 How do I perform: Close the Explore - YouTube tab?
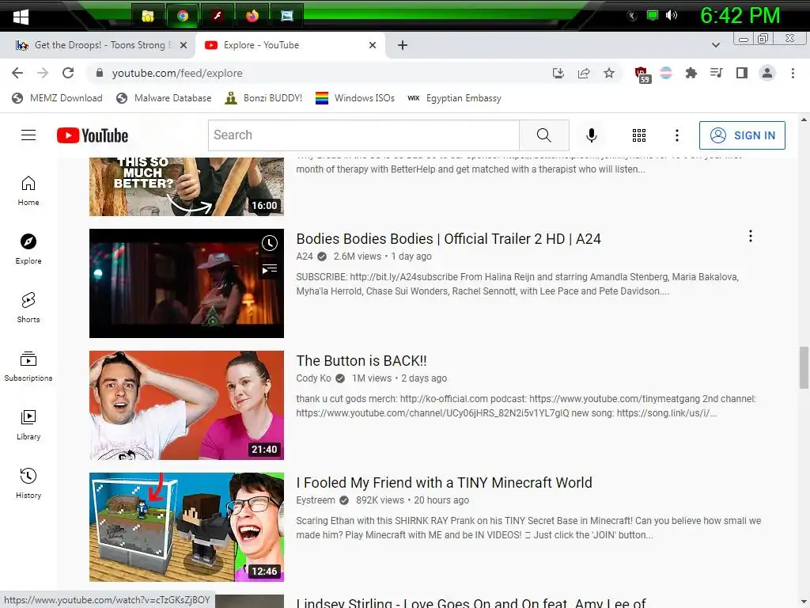373,45
